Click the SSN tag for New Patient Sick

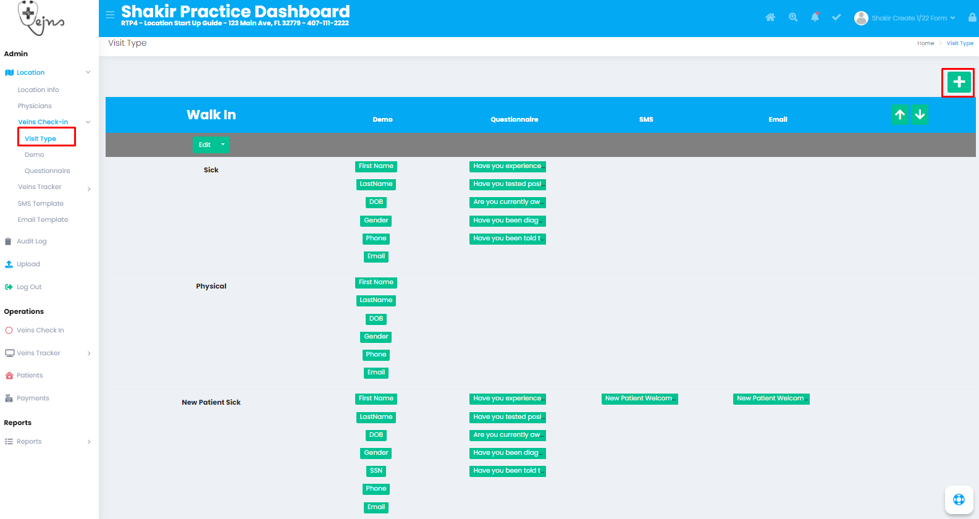[376, 471]
